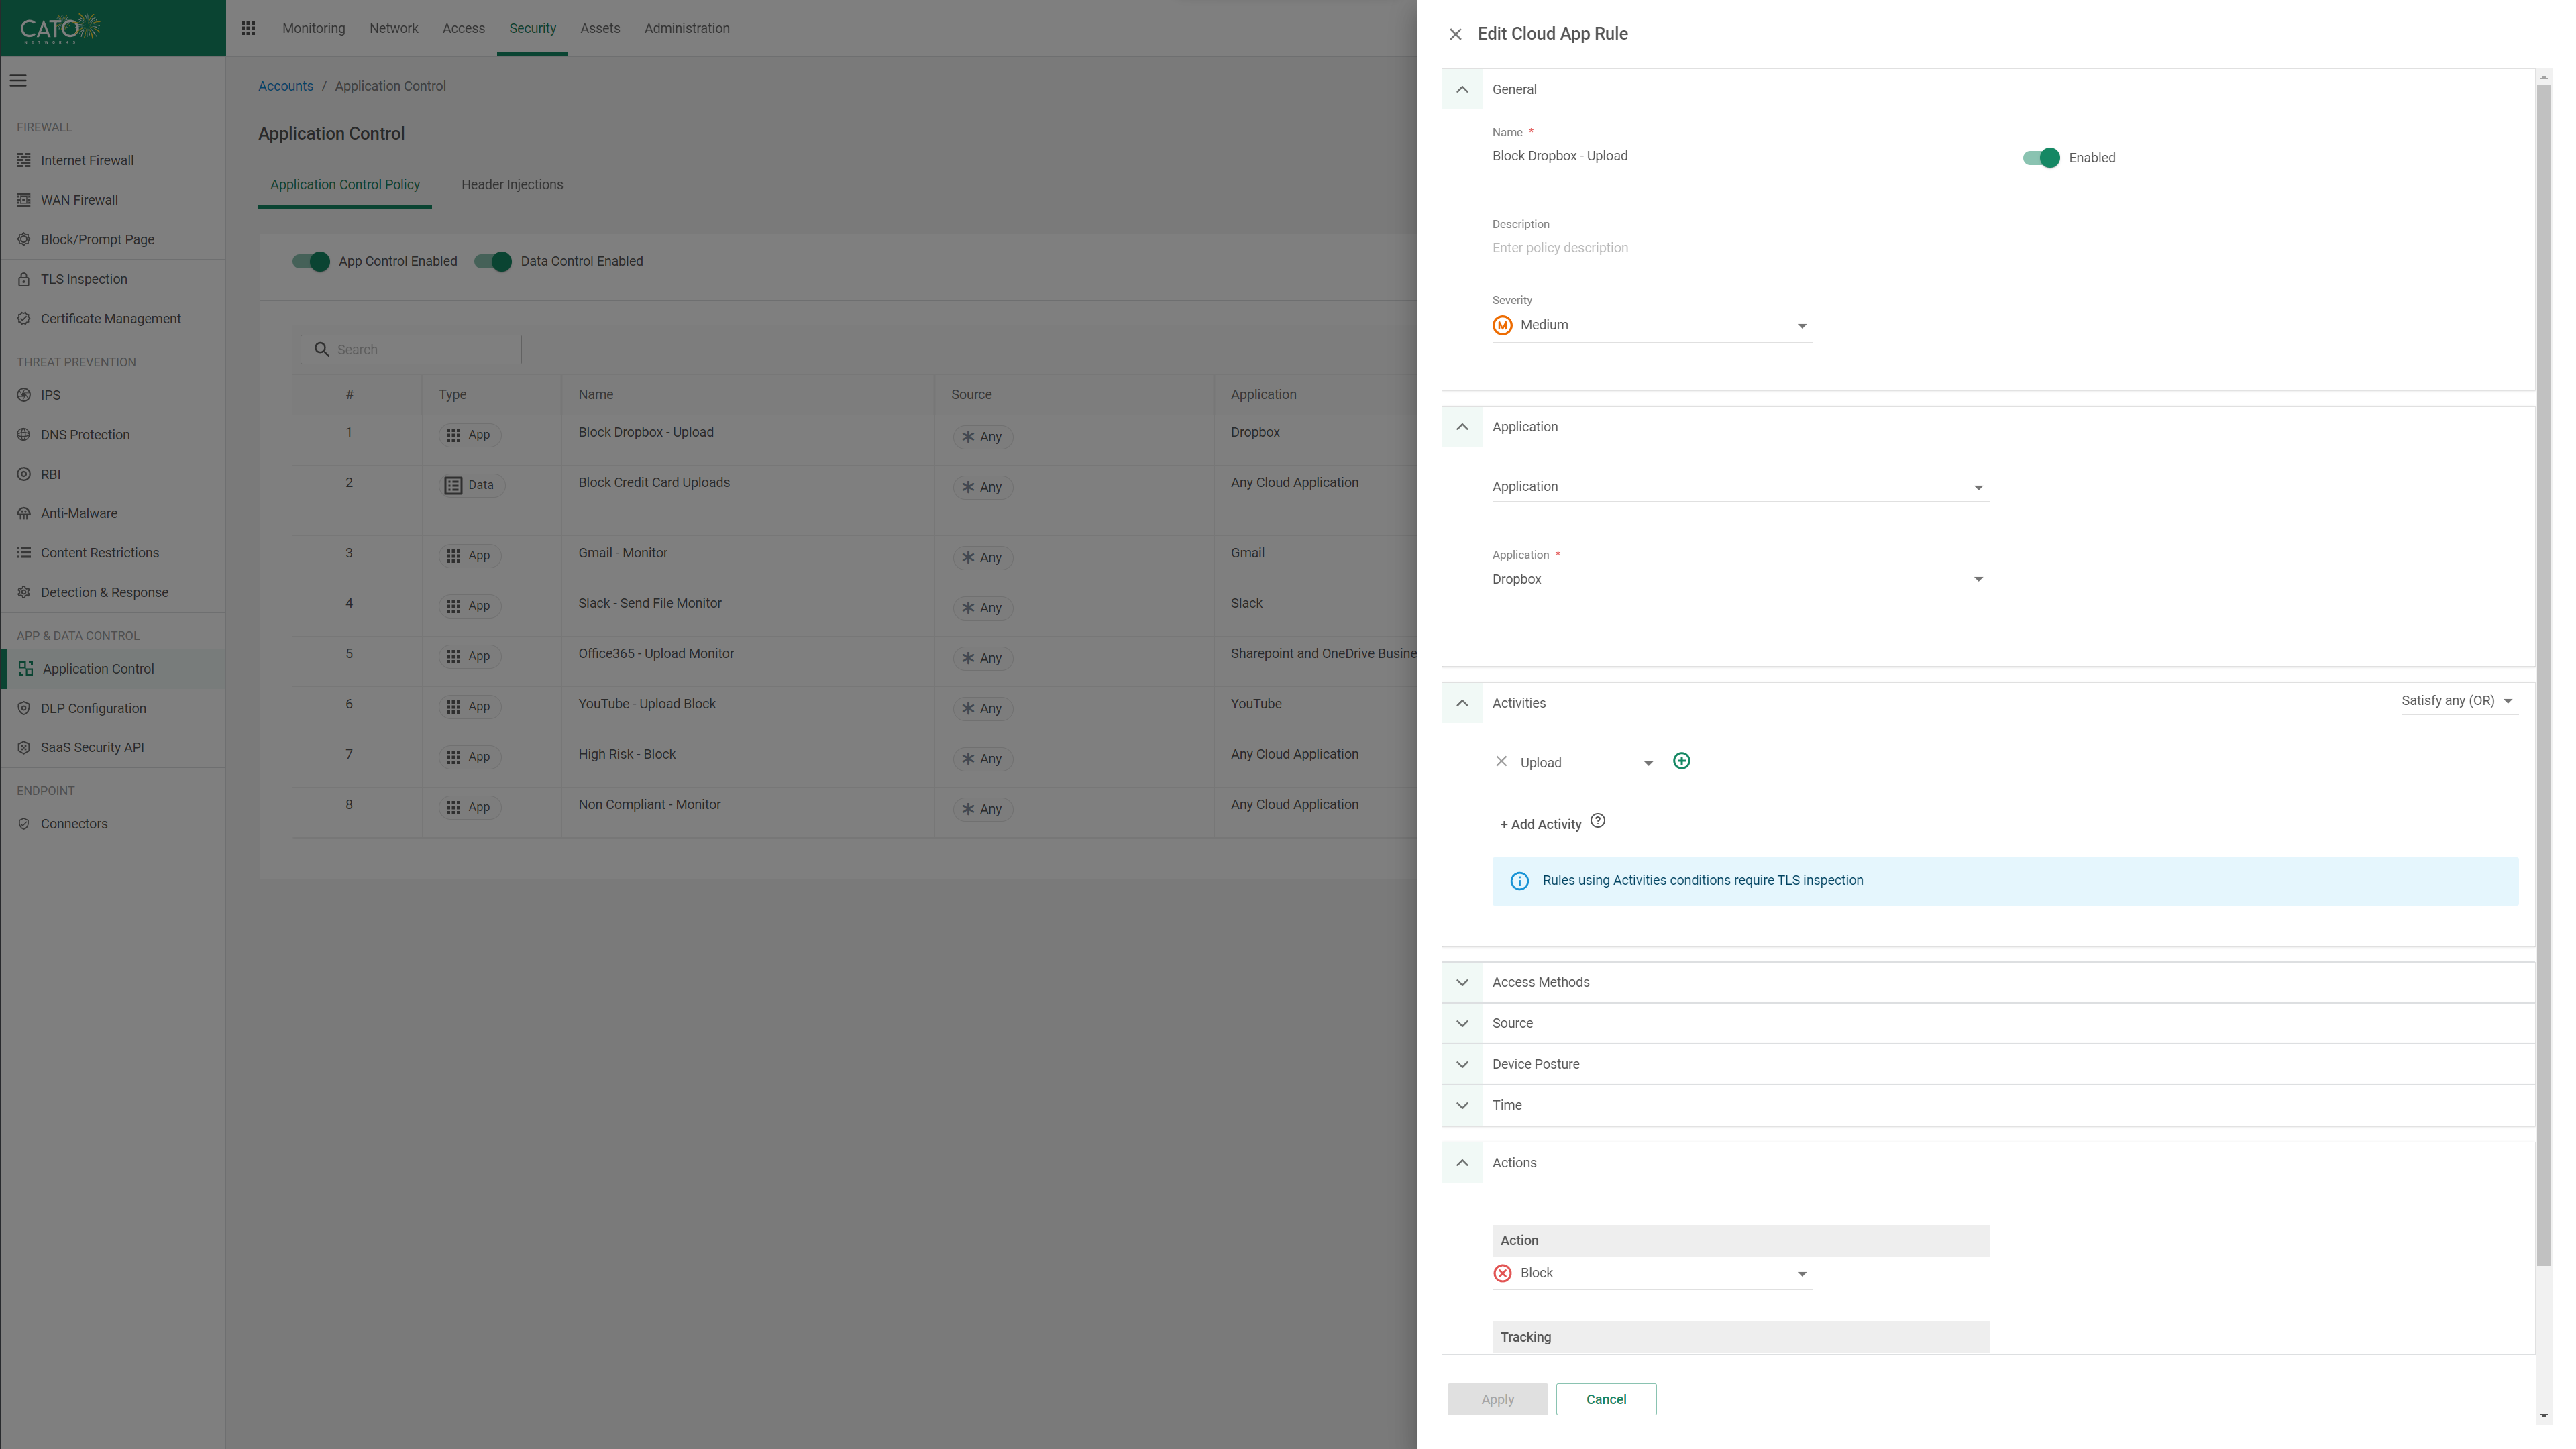Click the info icon in TLS inspection notice
2576x1449 pixels.
[1519, 881]
